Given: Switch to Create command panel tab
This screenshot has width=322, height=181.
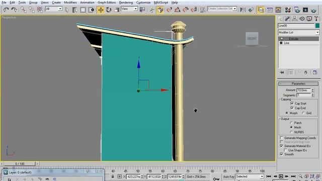Looking at the screenshot, I should tap(280, 19).
